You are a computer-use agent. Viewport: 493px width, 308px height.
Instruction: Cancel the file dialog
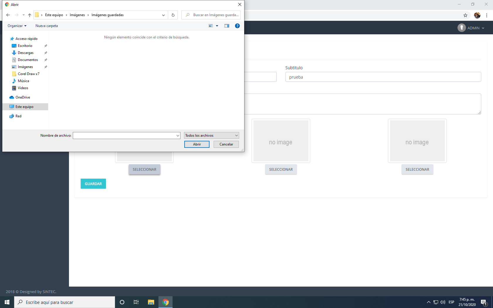[226, 144]
